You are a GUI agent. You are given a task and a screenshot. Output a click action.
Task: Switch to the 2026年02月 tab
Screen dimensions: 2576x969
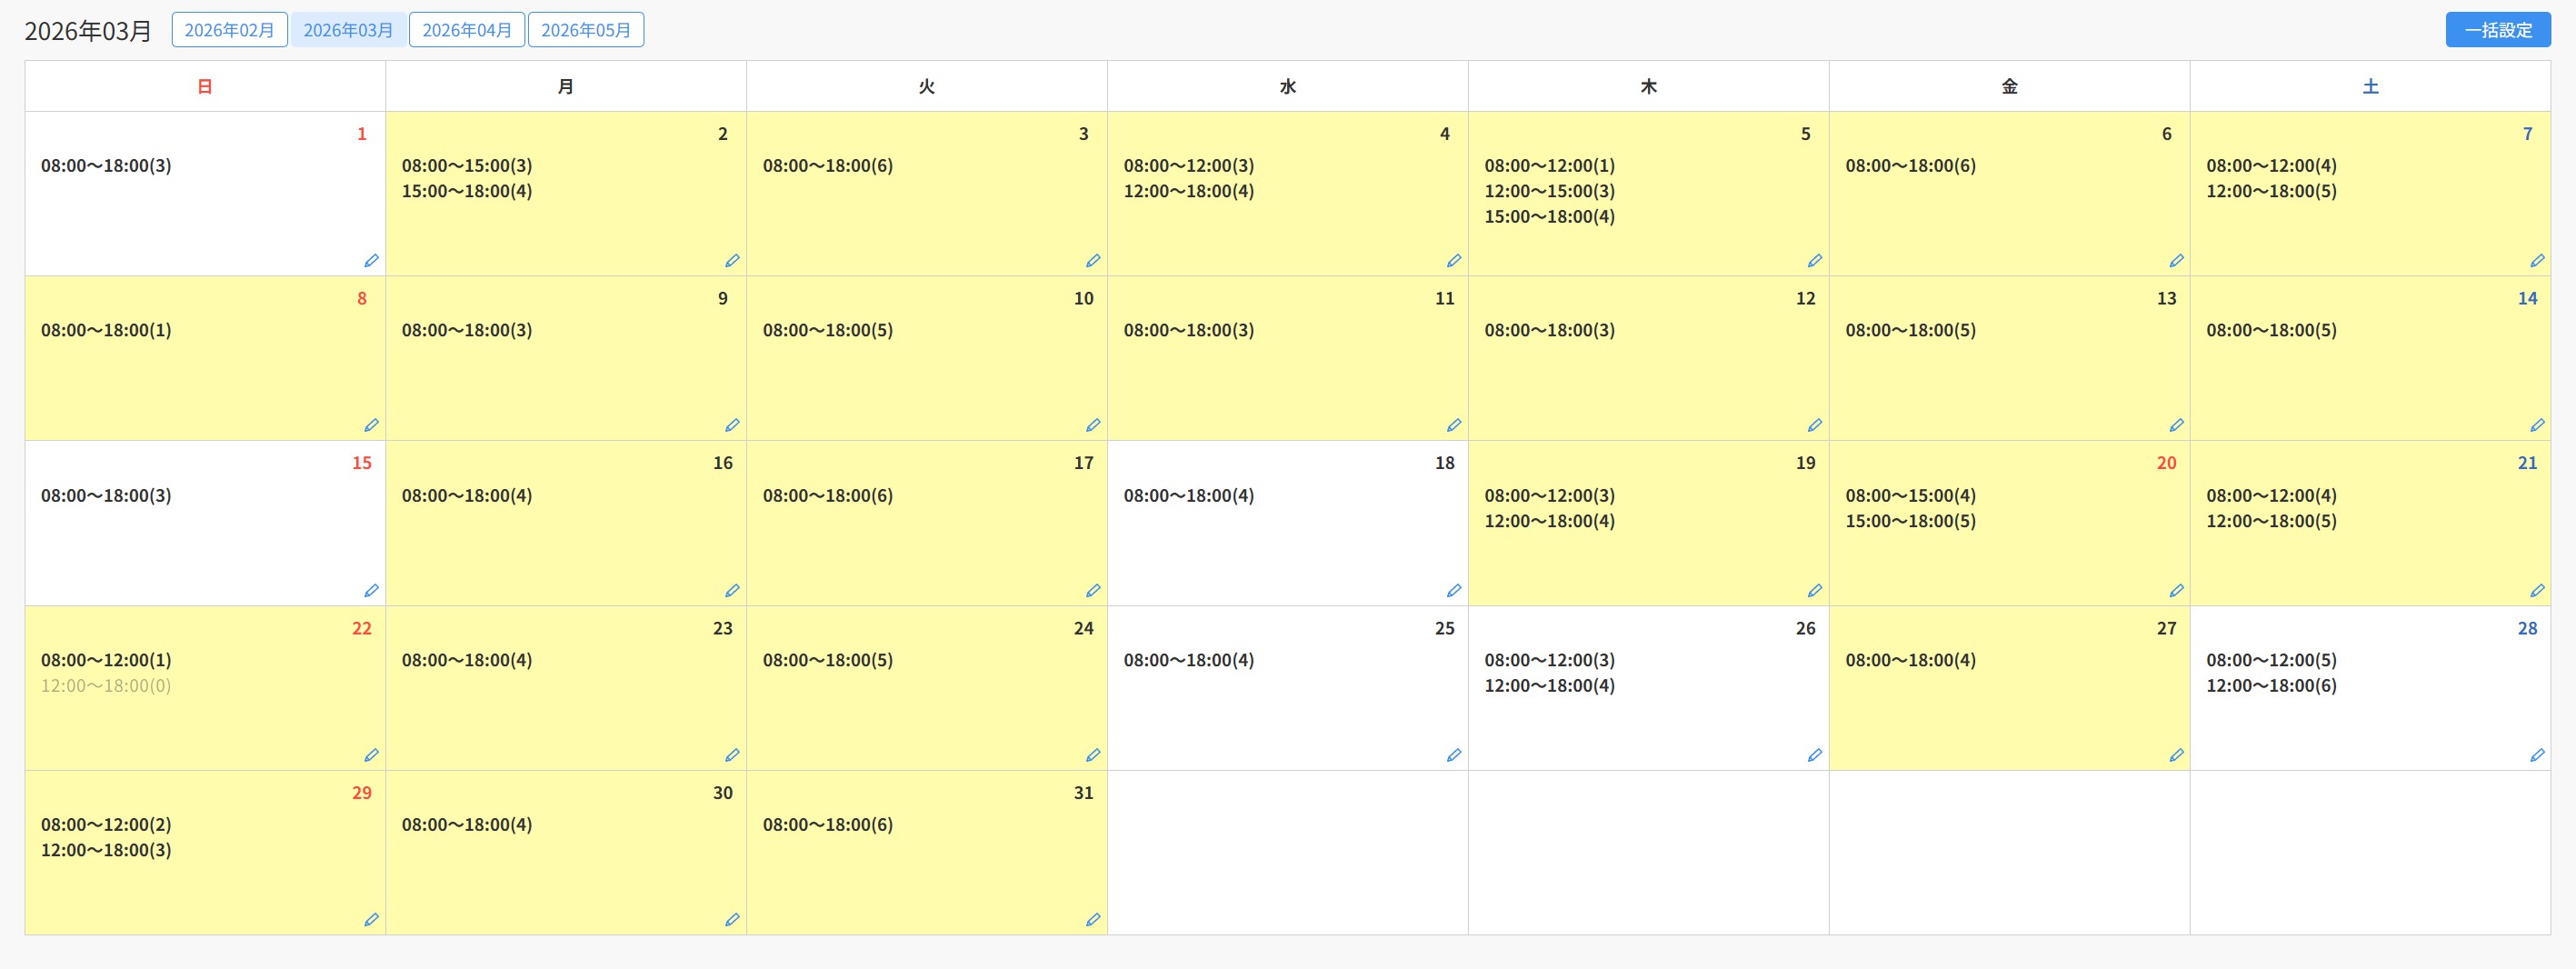229,30
